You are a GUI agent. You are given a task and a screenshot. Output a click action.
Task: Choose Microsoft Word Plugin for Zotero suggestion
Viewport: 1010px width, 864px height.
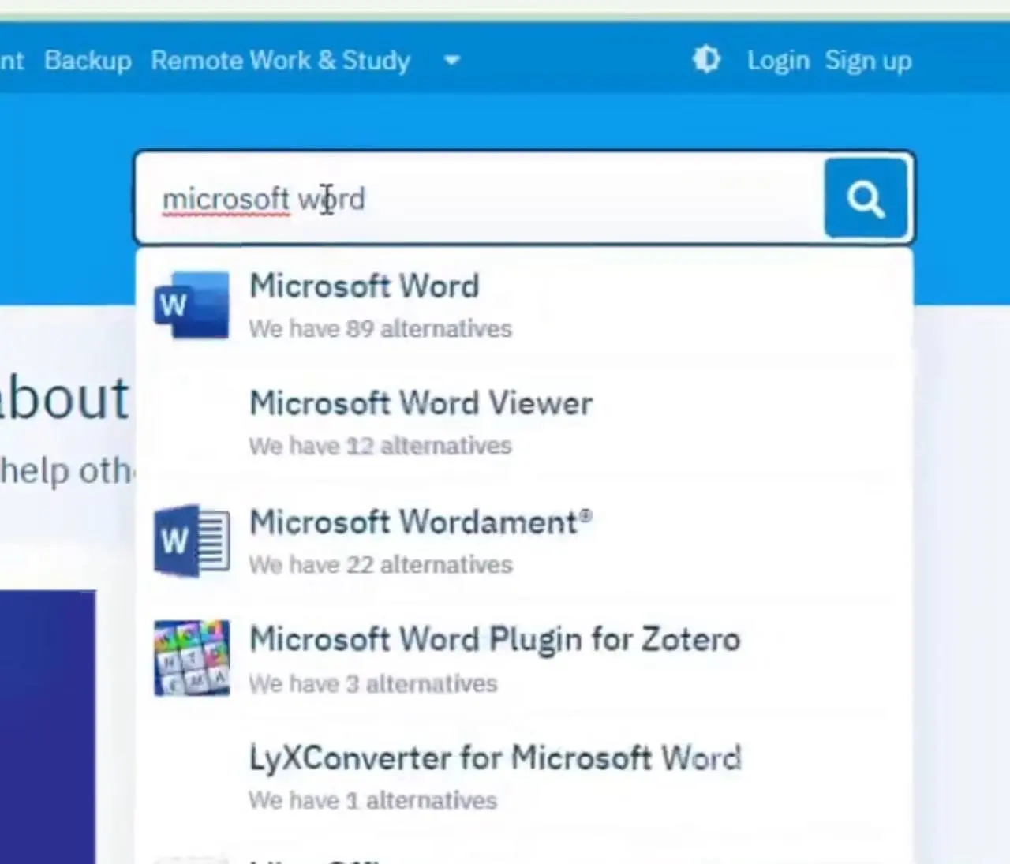click(x=525, y=660)
